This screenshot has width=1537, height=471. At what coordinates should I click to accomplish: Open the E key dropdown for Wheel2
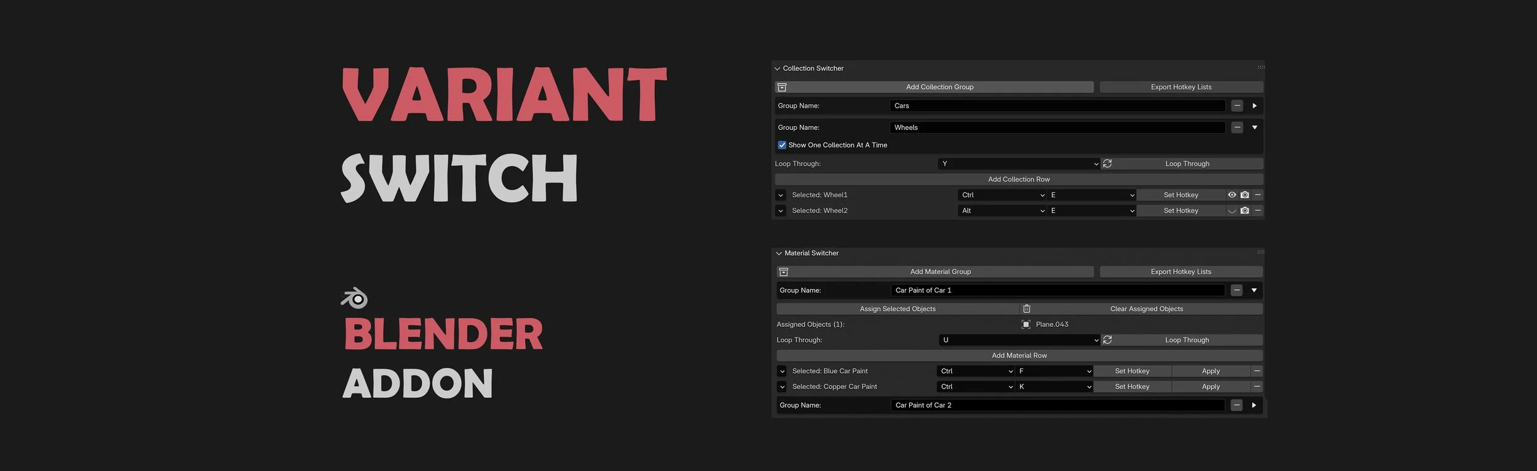tap(1091, 211)
